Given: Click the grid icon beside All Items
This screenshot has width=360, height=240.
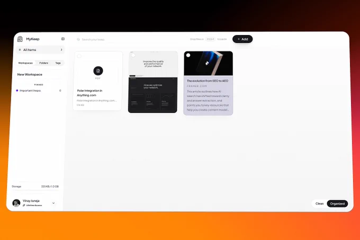Looking at the screenshot, I should point(20,50).
